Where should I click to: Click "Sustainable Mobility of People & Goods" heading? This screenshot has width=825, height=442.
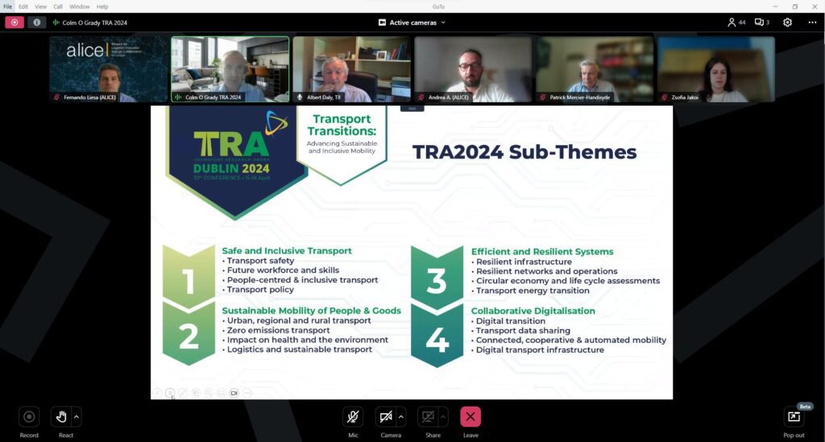click(x=312, y=311)
